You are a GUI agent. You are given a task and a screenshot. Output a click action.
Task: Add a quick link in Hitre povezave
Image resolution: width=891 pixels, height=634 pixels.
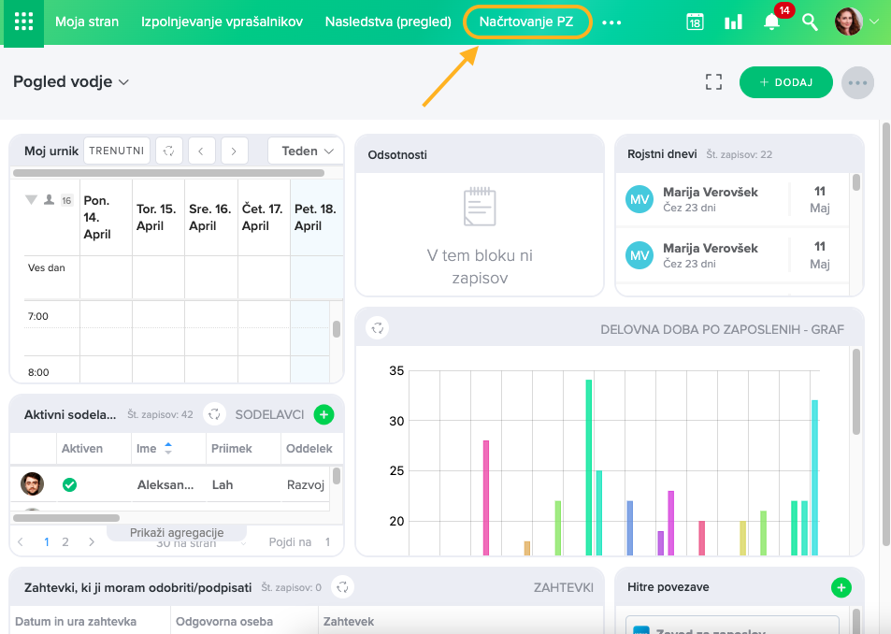pos(841,587)
